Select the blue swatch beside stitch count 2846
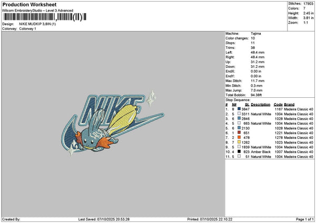316x223 pixels. click(x=239, y=118)
